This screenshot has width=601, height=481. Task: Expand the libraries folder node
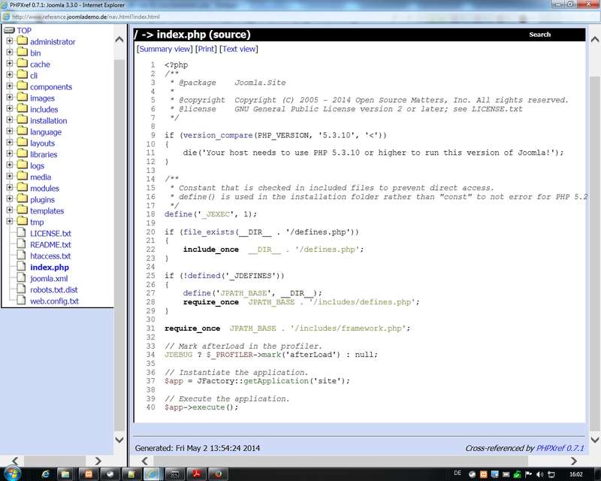(10, 155)
